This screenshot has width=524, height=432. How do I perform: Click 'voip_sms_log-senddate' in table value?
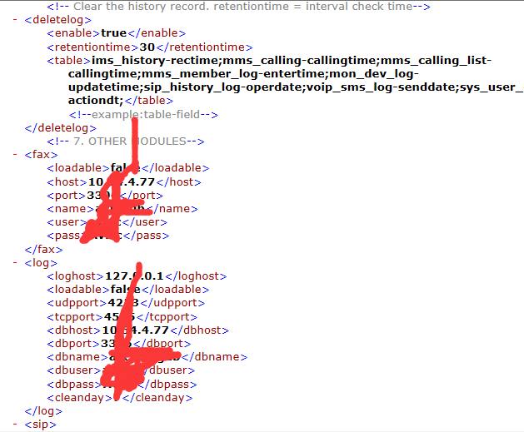point(379,87)
